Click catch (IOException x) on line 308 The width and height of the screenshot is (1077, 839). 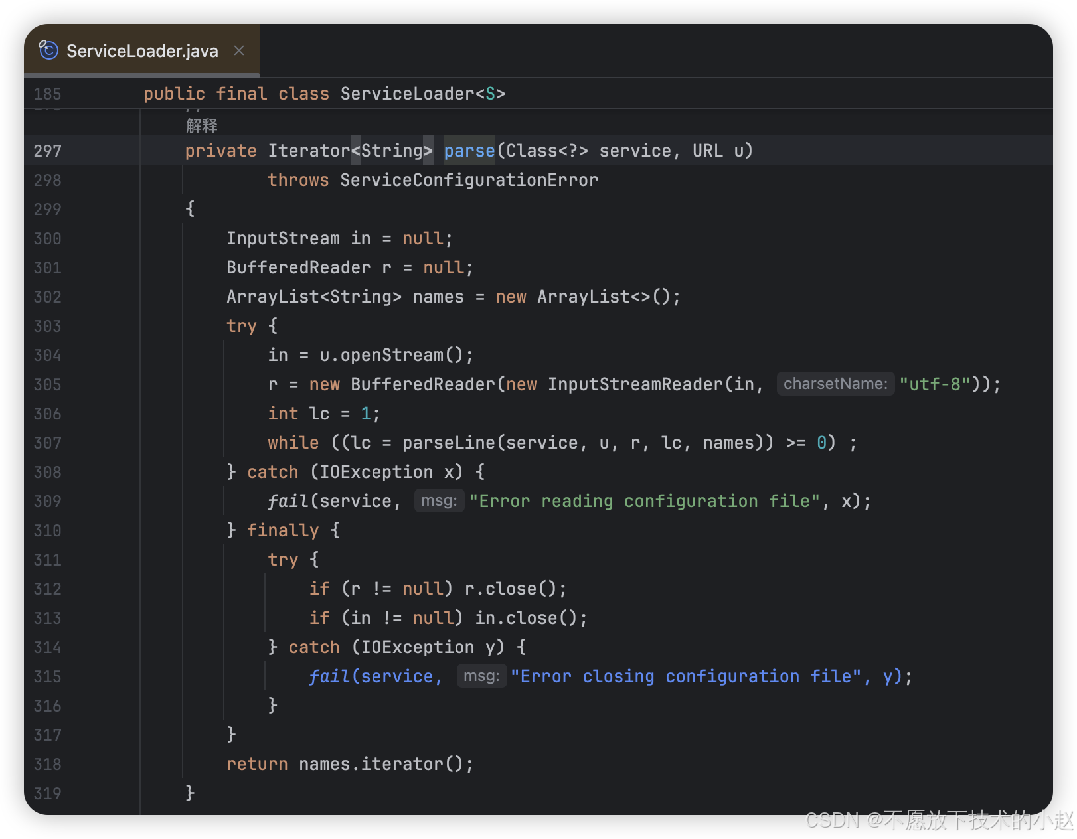(x=355, y=472)
